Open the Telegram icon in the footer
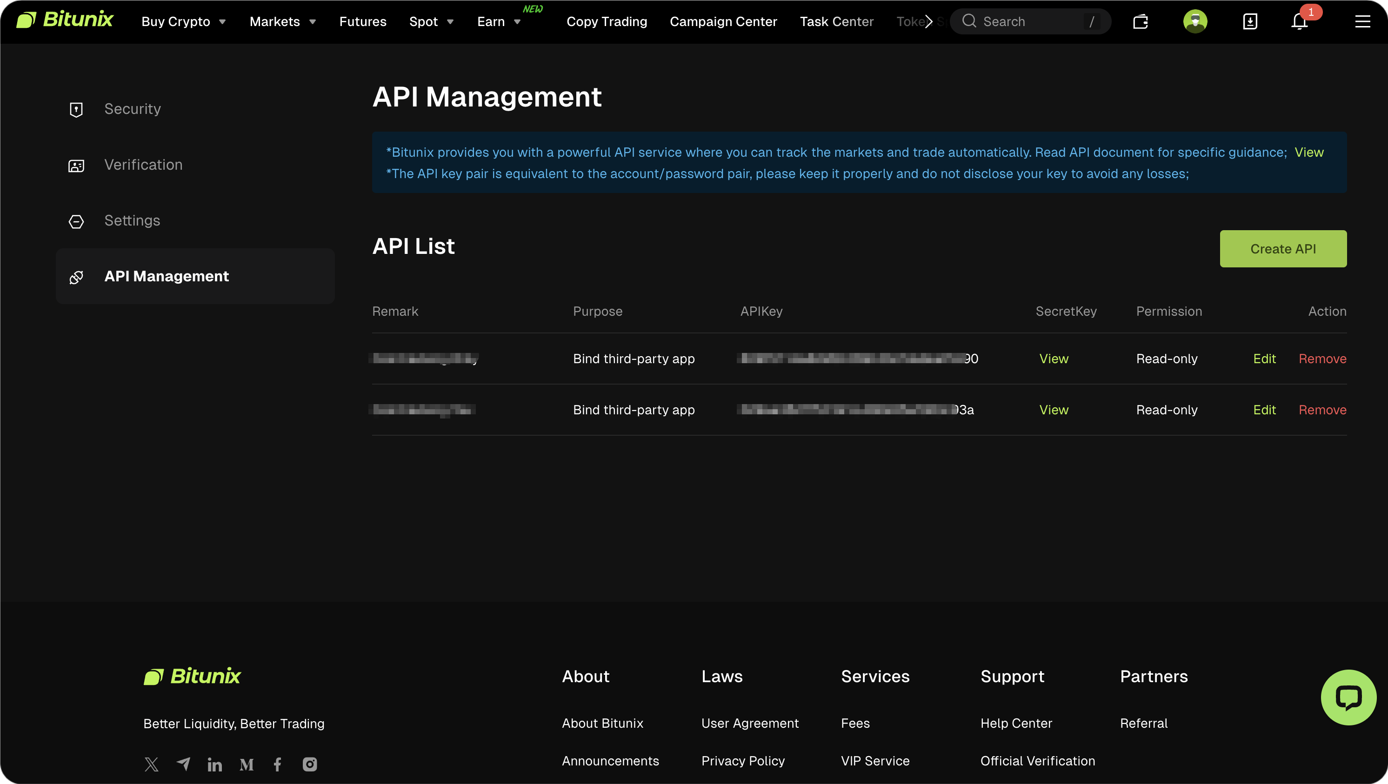 [183, 764]
